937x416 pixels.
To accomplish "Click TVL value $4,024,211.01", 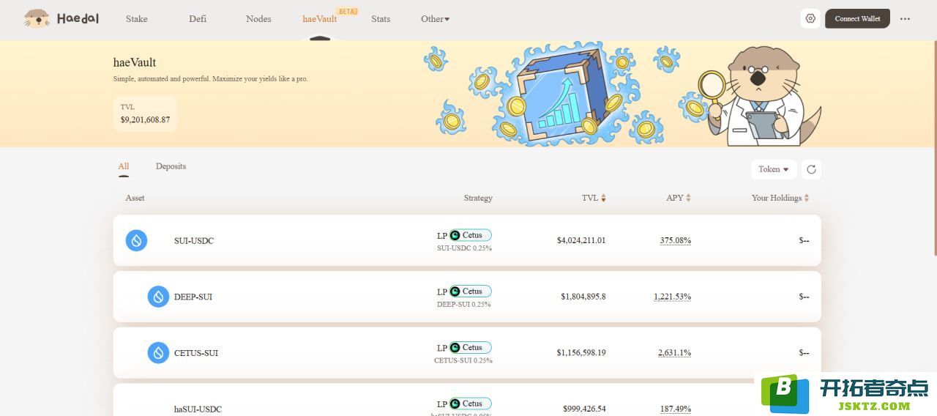I will [x=581, y=240].
